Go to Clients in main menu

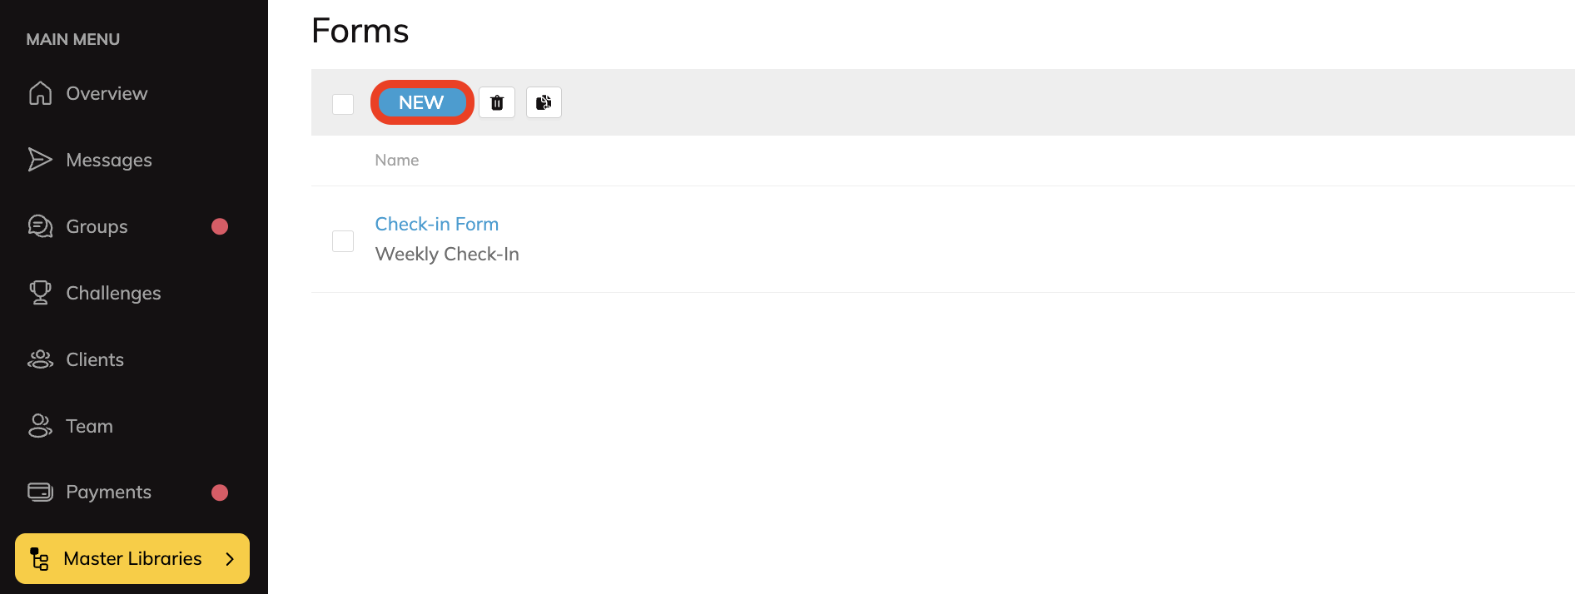(95, 359)
